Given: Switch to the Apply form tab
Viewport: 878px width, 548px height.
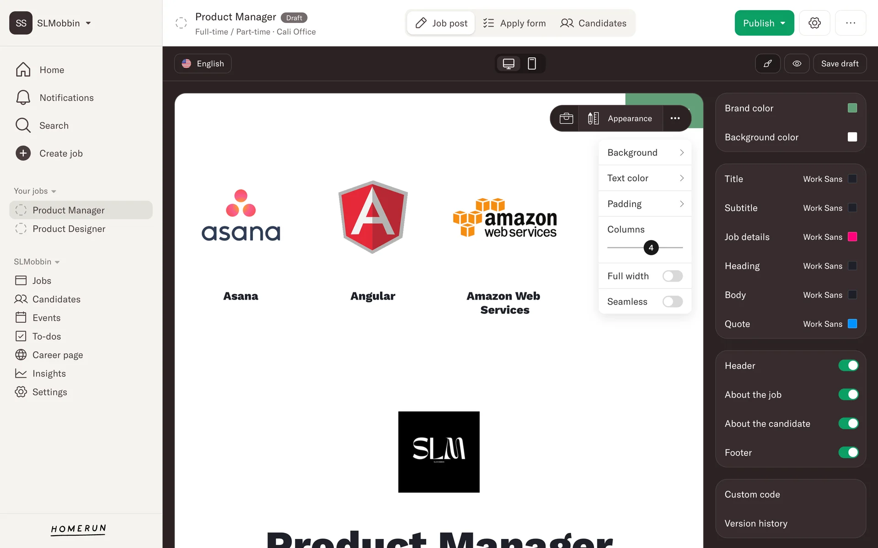Looking at the screenshot, I should (x=514, y=23).
